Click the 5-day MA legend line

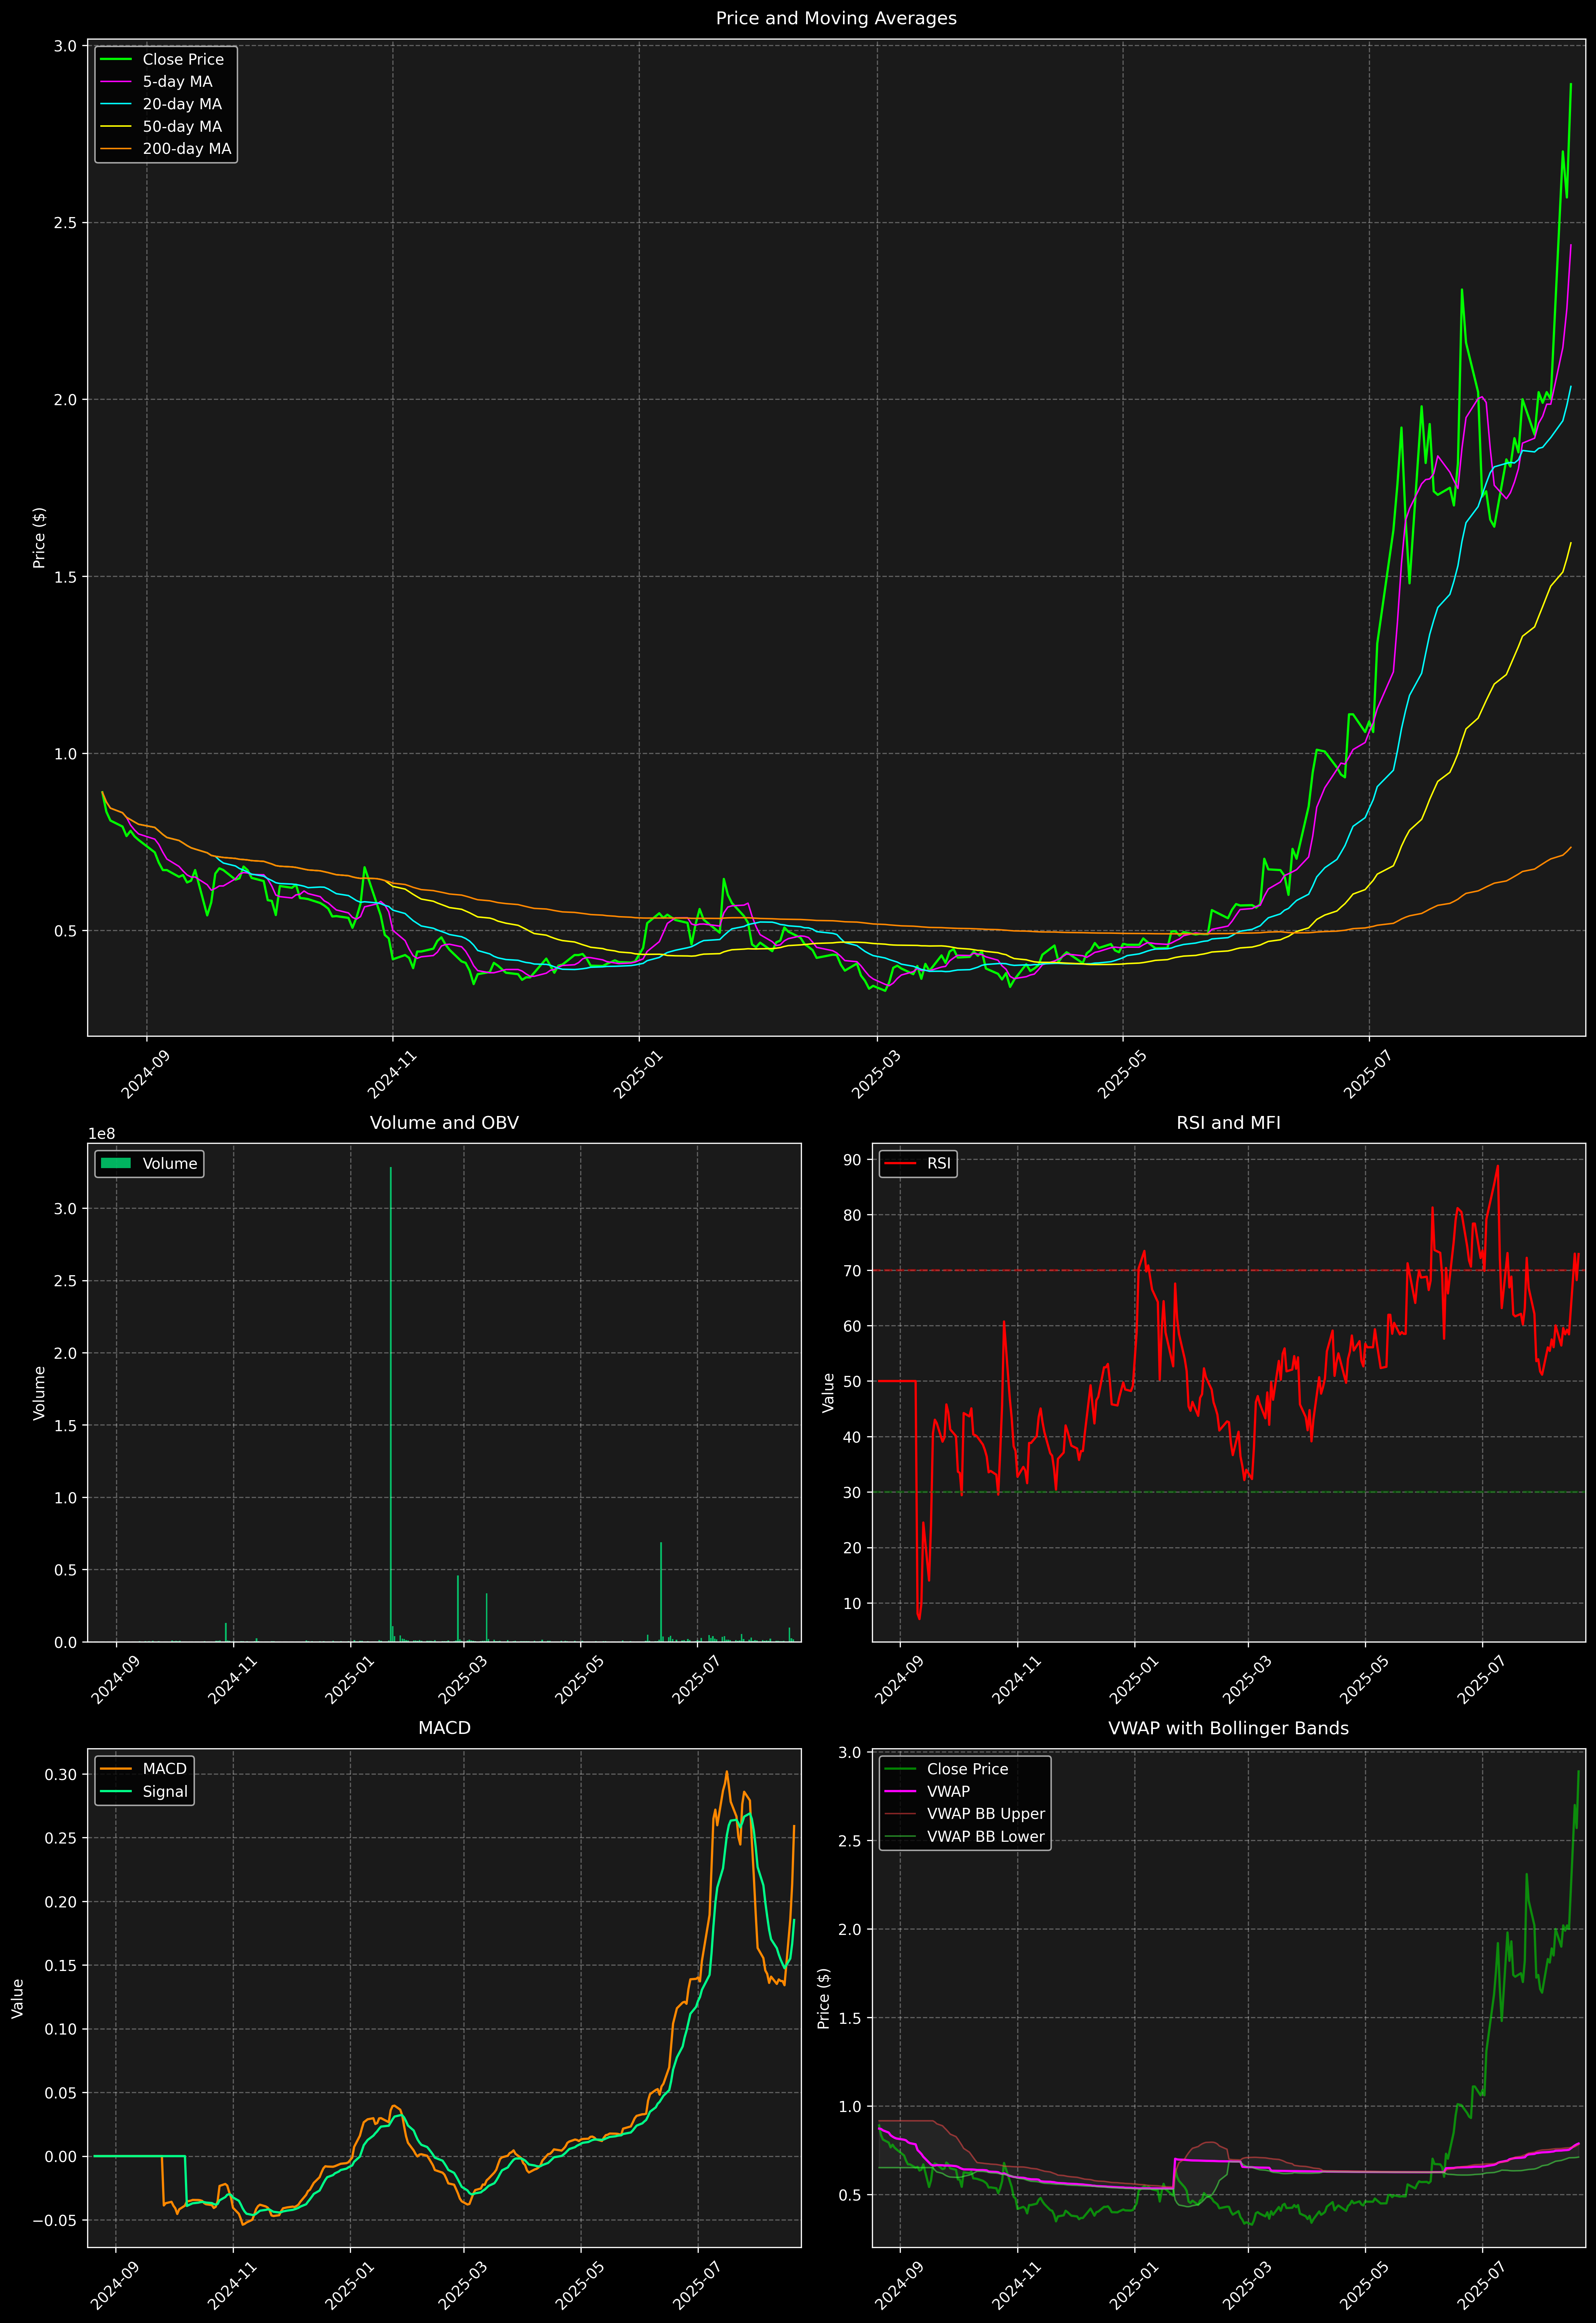point(116,82)
